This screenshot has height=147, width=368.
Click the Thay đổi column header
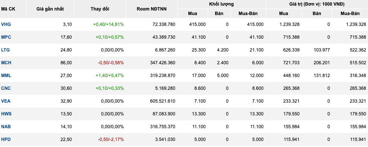[100, 9]
